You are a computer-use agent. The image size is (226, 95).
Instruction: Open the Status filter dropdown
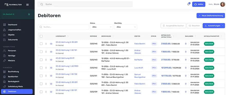pos(101,27)
